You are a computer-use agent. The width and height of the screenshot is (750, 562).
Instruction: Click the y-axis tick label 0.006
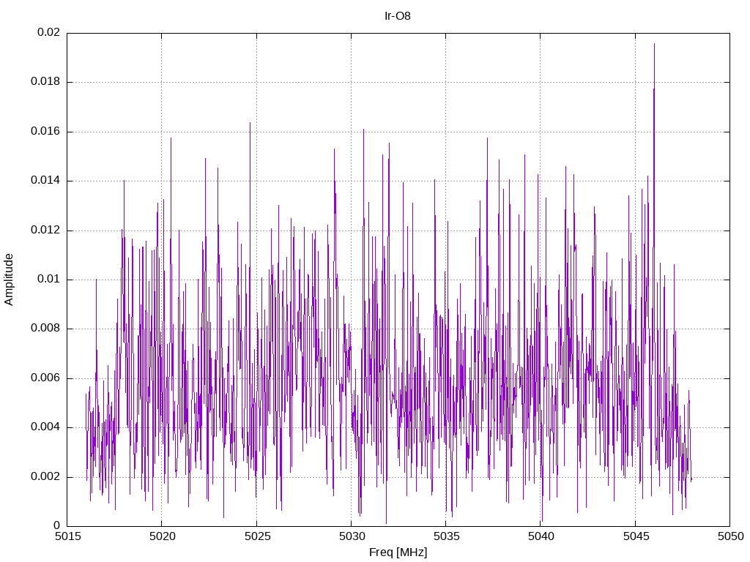click(x=45, y=378)
